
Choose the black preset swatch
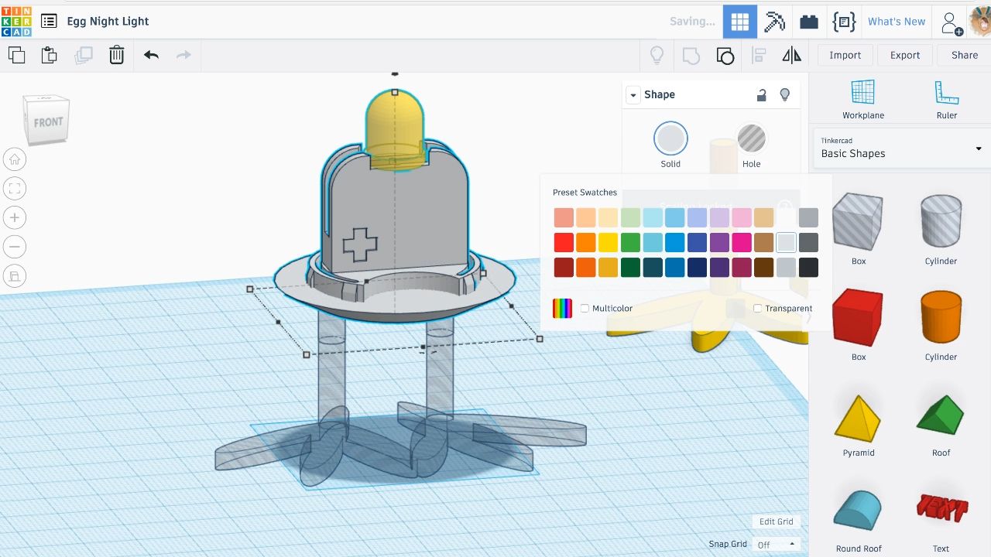pos(808,268)
